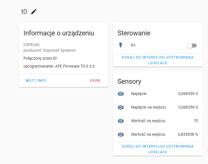Toggle the R1 switch on
Screen dimensions: 208x164
[192, 46]
